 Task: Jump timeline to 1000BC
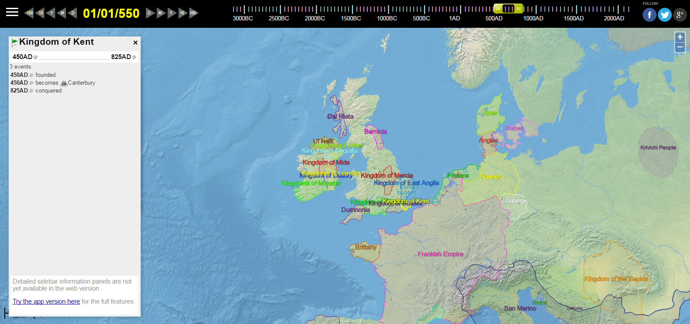click(x=387, y=18)
